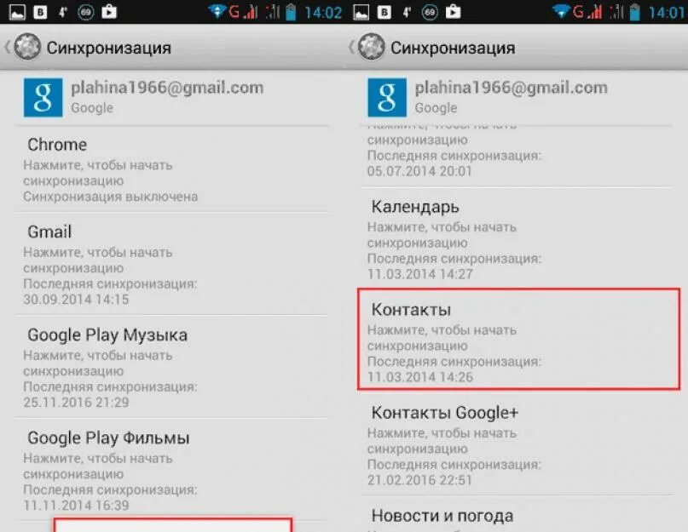688x532 pixels.
Task: Tap battery icon in right status bar
Action: [x=634, y=12]
